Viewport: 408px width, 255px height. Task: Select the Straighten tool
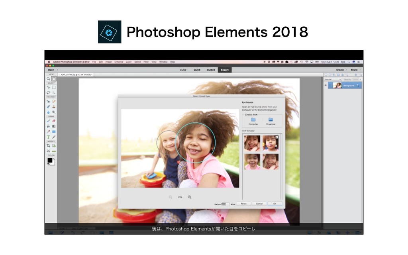[54, 151]
